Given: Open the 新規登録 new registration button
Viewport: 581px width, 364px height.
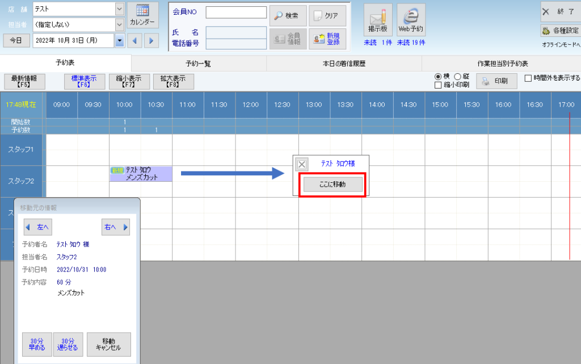Looking at the screenshot, I should coord(327,39).
